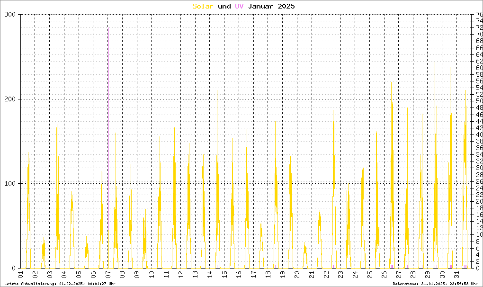This screenshot has width=483, height=287.
Task: Click the yellow "Solar" legend label
Action: pyautogui.click(x=203, y=6)
